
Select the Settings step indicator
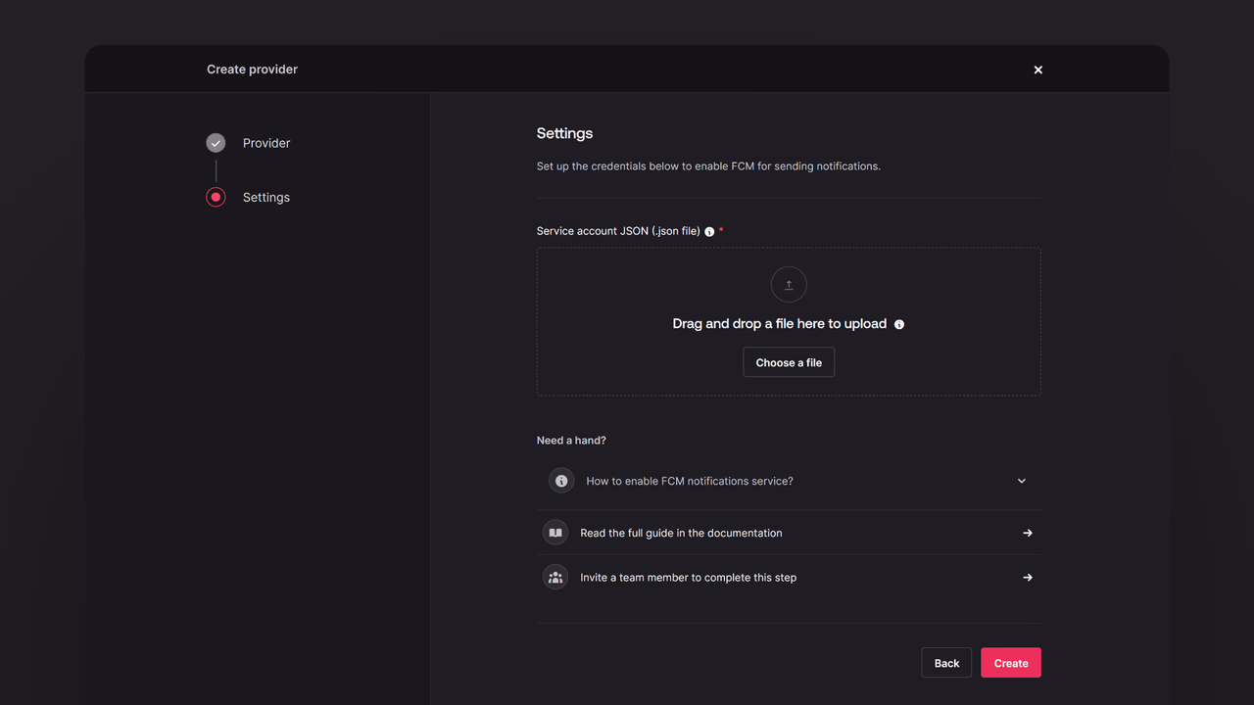pos(216,197)
